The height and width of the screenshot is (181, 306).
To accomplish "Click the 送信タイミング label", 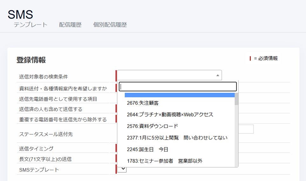I will coord(36,149).
